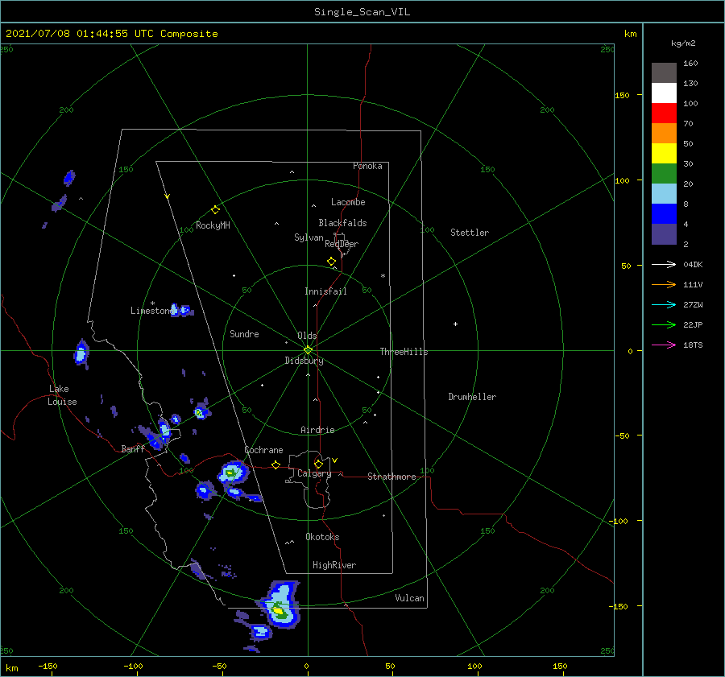The height and width of the screenshot is (677, 725).
Task: Click the yellow diamond marker at radar center near Olds
Action: pyautogui.click(x=308, y=350)
